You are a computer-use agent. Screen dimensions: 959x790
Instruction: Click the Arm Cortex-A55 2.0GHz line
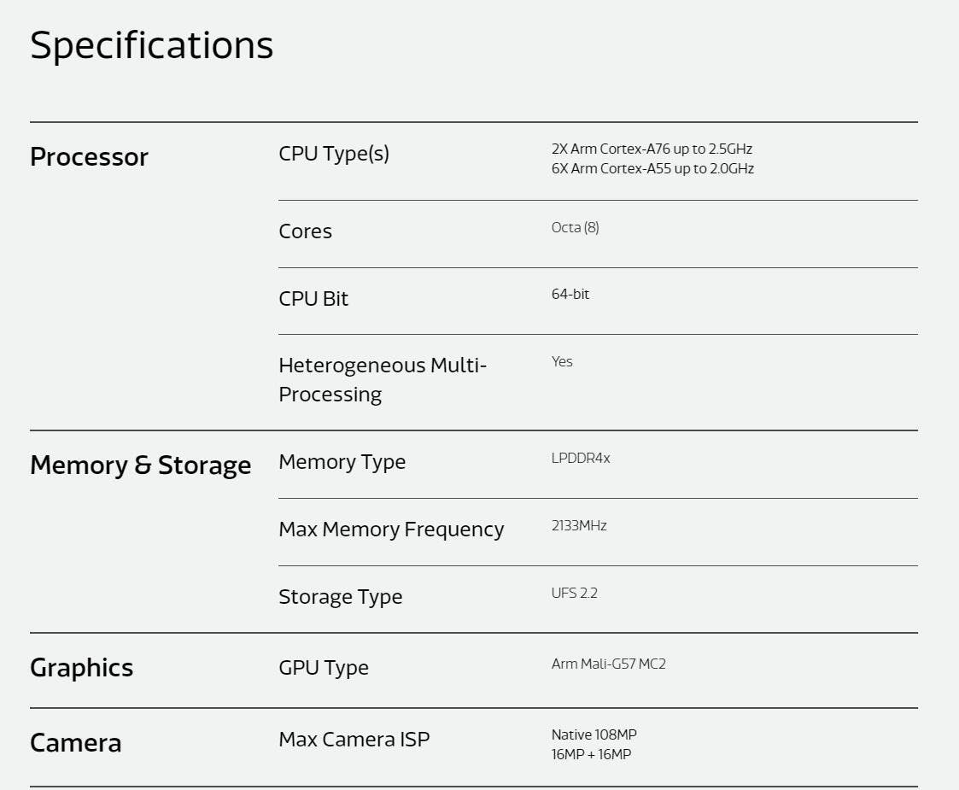coord(652,168)
